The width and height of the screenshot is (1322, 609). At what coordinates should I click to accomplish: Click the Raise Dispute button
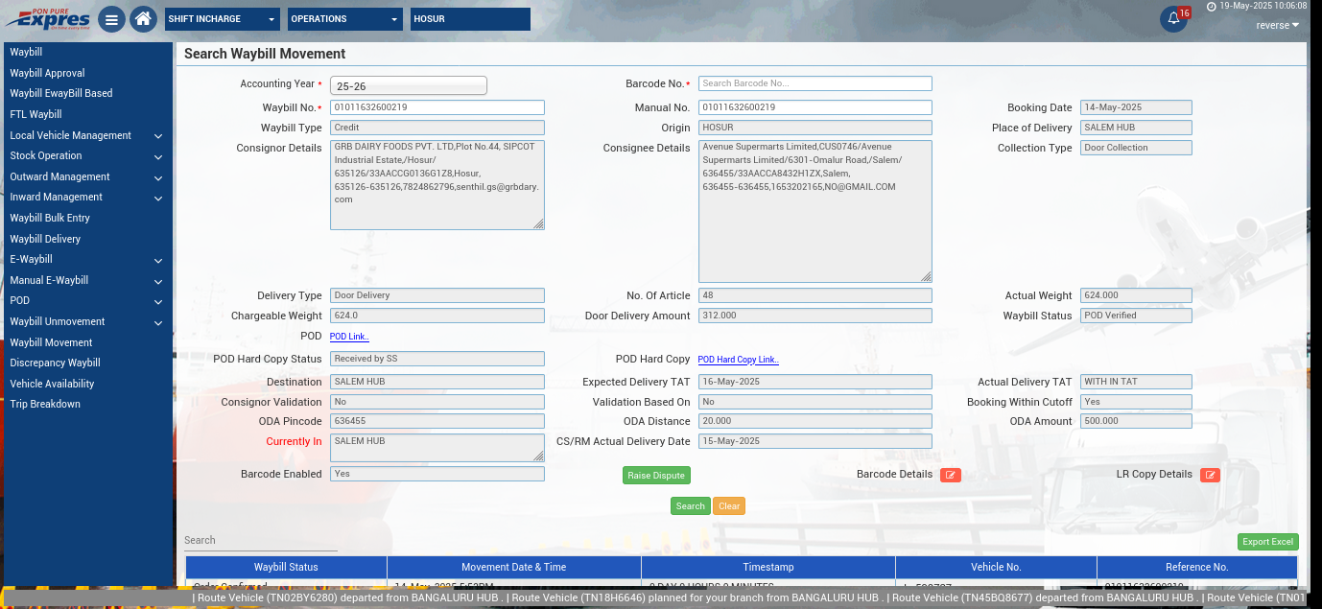[656, 475]
